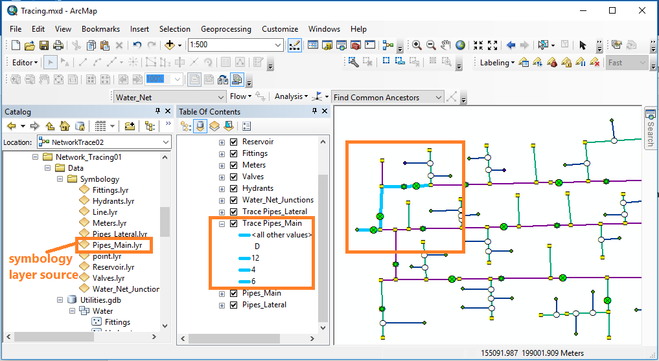Open the ModelBuilder window icon

(x=388, y=45)
